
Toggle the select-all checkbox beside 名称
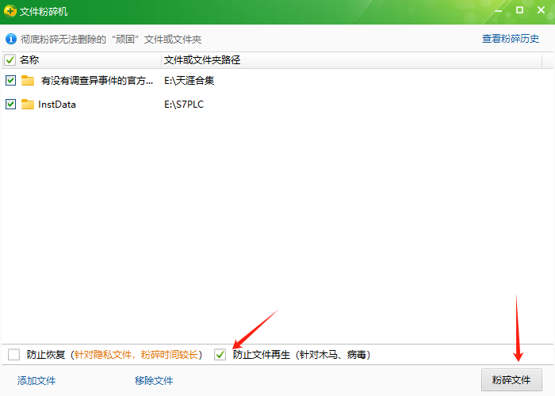[10, 60]
